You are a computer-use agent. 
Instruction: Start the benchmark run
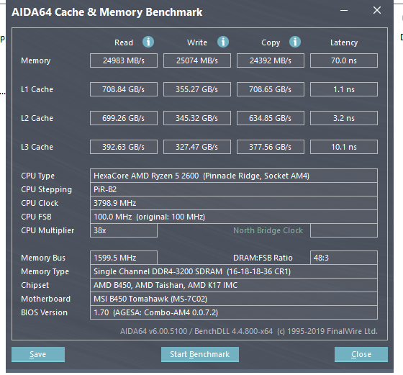point(200,354)
